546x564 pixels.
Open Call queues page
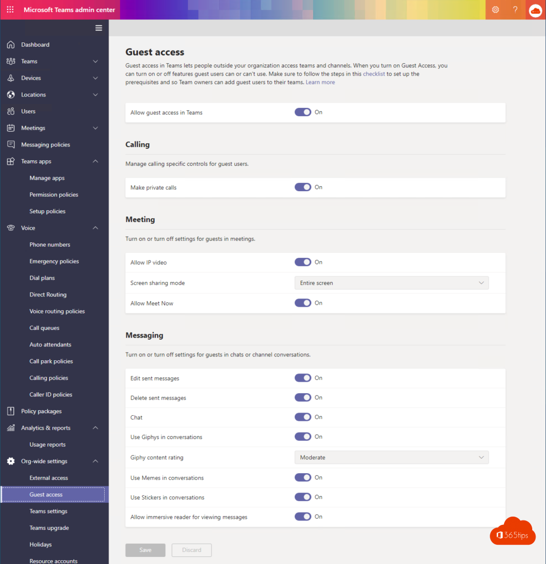44,328
